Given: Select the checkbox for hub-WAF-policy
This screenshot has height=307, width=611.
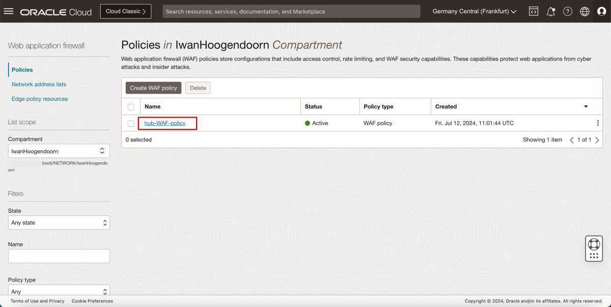Looking at the screenshot, I should coord(131,123).
